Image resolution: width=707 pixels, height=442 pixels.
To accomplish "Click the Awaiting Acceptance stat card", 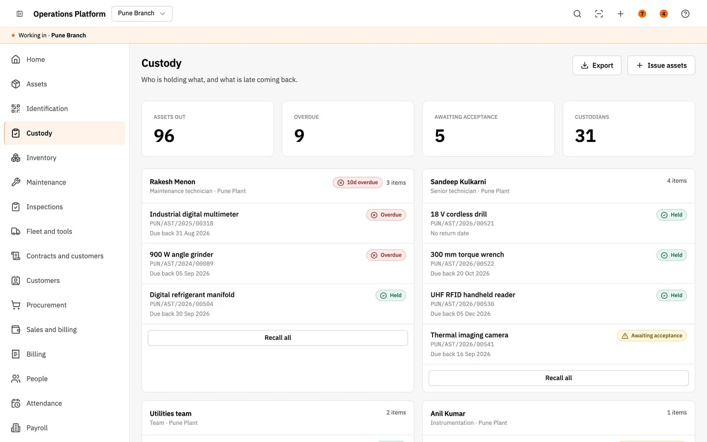I will 488,129.
